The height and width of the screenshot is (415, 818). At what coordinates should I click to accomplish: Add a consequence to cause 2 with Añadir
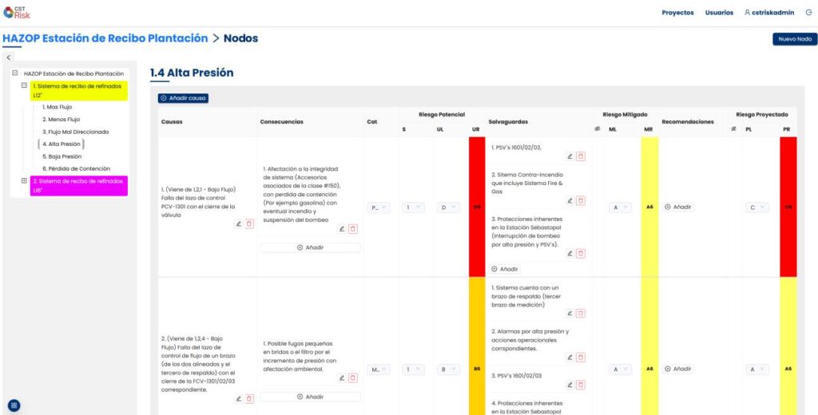pos(310,397)
